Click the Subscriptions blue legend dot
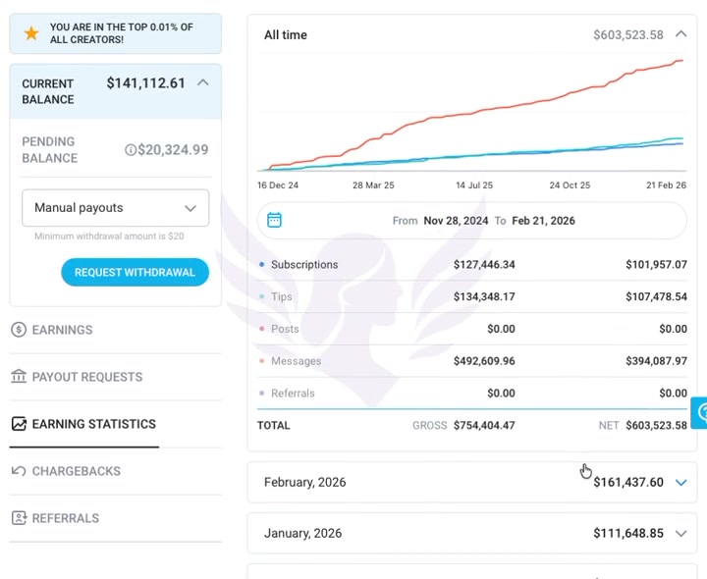Image resolution: width=707 pixels, height=579 pixels. (x=261, y=265)
